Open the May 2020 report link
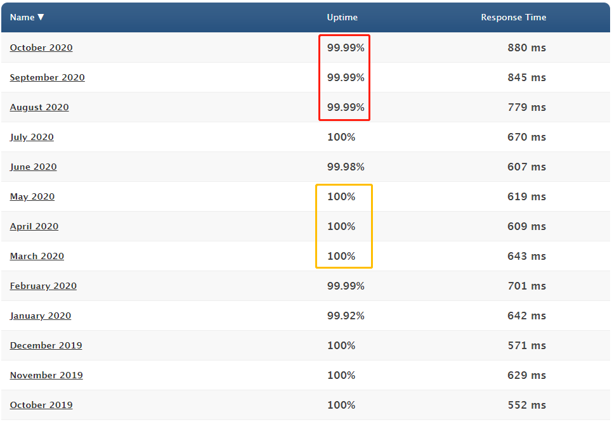This screenshot has width=612, height=422. tap(32, 196)
